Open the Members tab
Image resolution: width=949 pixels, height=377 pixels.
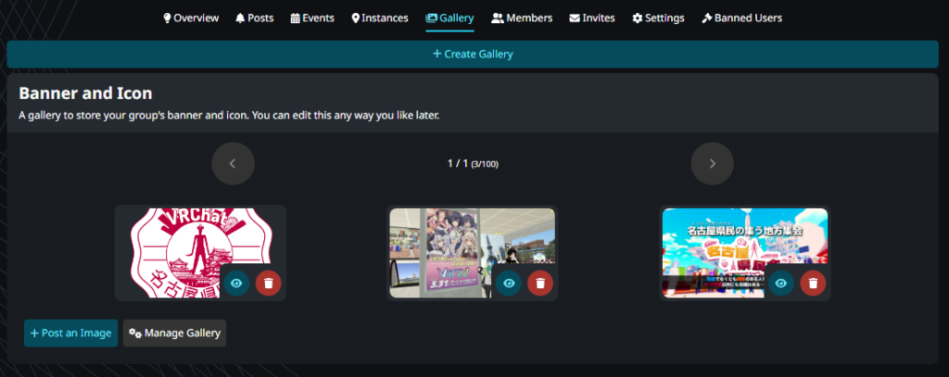522,18
